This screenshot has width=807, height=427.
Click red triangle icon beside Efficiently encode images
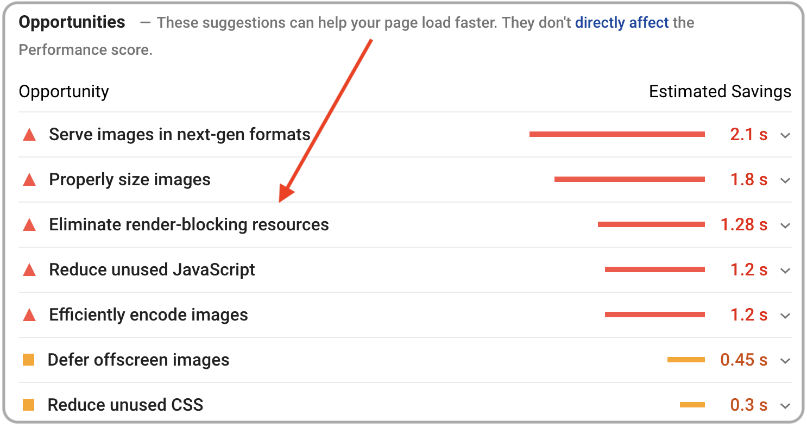29,315
